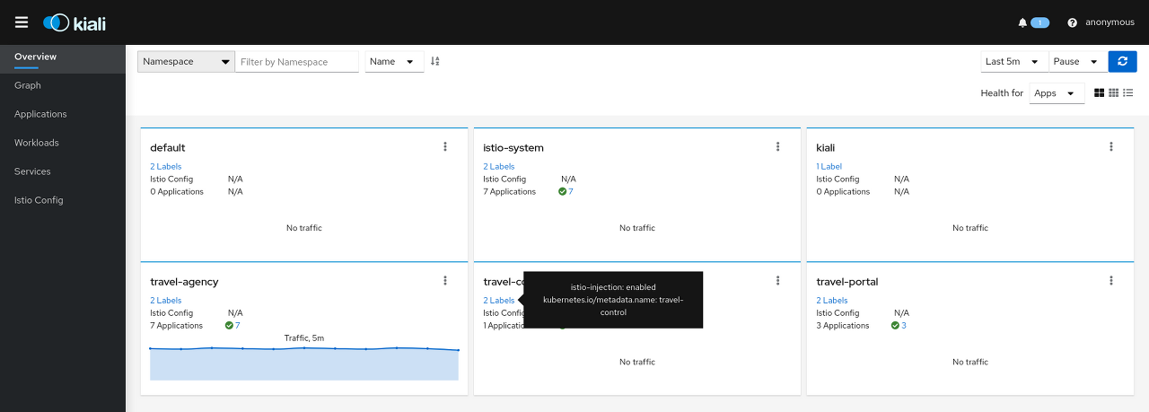Click the 'Health for' label

click(1002, 92)
